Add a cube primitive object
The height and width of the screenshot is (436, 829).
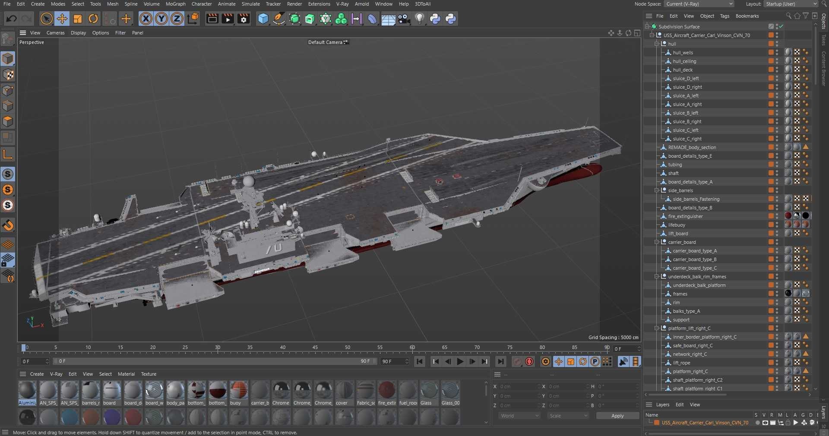pyautogui.click(x=263, y=19)
